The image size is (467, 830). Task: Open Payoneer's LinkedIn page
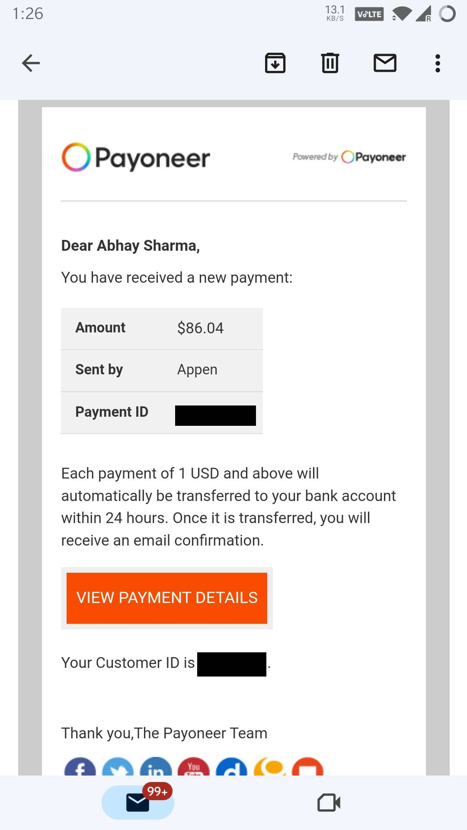[x=155, y=769]
